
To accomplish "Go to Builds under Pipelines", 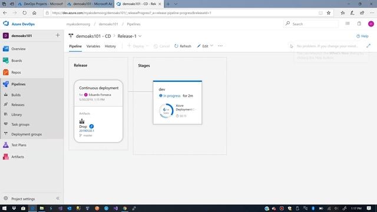I will click(16, 95).
